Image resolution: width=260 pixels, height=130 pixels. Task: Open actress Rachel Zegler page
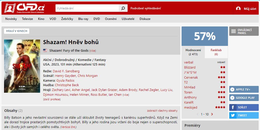(x=149, y=90)
